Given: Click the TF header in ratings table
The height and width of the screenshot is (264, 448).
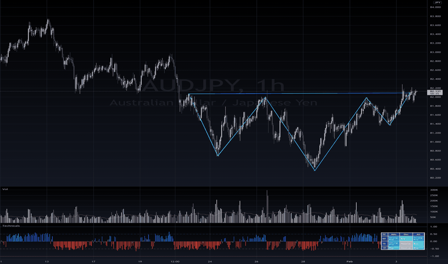Looking at the screenshot, I should 384,234.
